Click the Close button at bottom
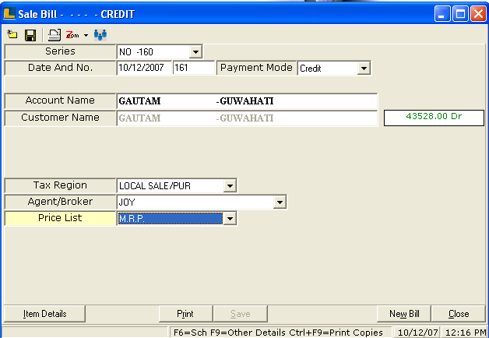489x338 pixels. click(459, 314)
